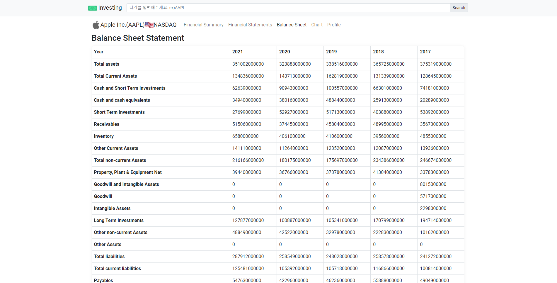This screenshot has width=557, height=283.
Task: Switch to the Chart view
Action: point(317,25)
